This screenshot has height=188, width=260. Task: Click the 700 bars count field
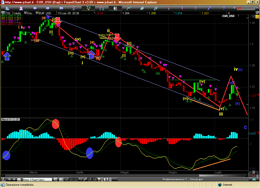click(8, 13)
